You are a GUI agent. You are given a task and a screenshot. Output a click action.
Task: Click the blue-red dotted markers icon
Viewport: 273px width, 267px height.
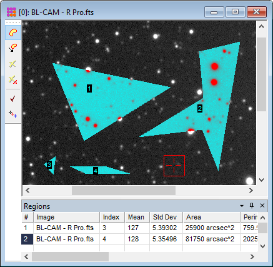point(13,114)
